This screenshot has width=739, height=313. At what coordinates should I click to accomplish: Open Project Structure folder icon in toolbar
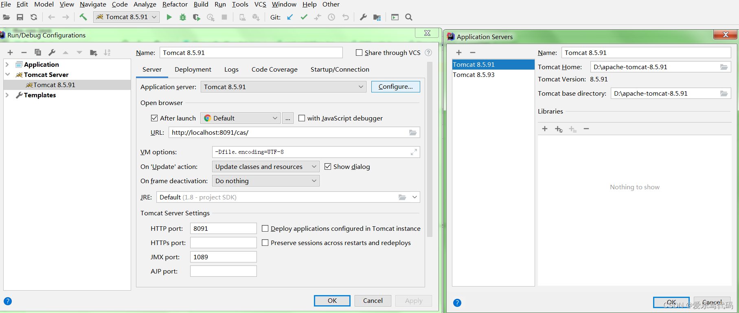(377, 17)
